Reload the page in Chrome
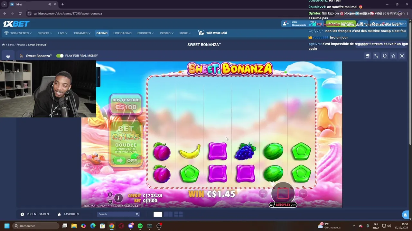This screenshot has height=231, width=412. 20,13
